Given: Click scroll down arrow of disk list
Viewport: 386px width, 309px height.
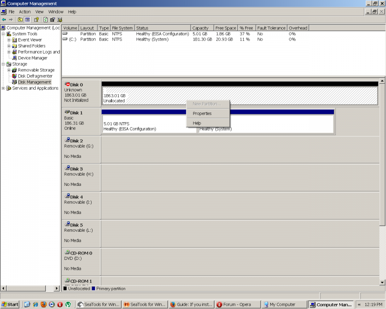Looking at the screenshot, I should coord(382,282).
